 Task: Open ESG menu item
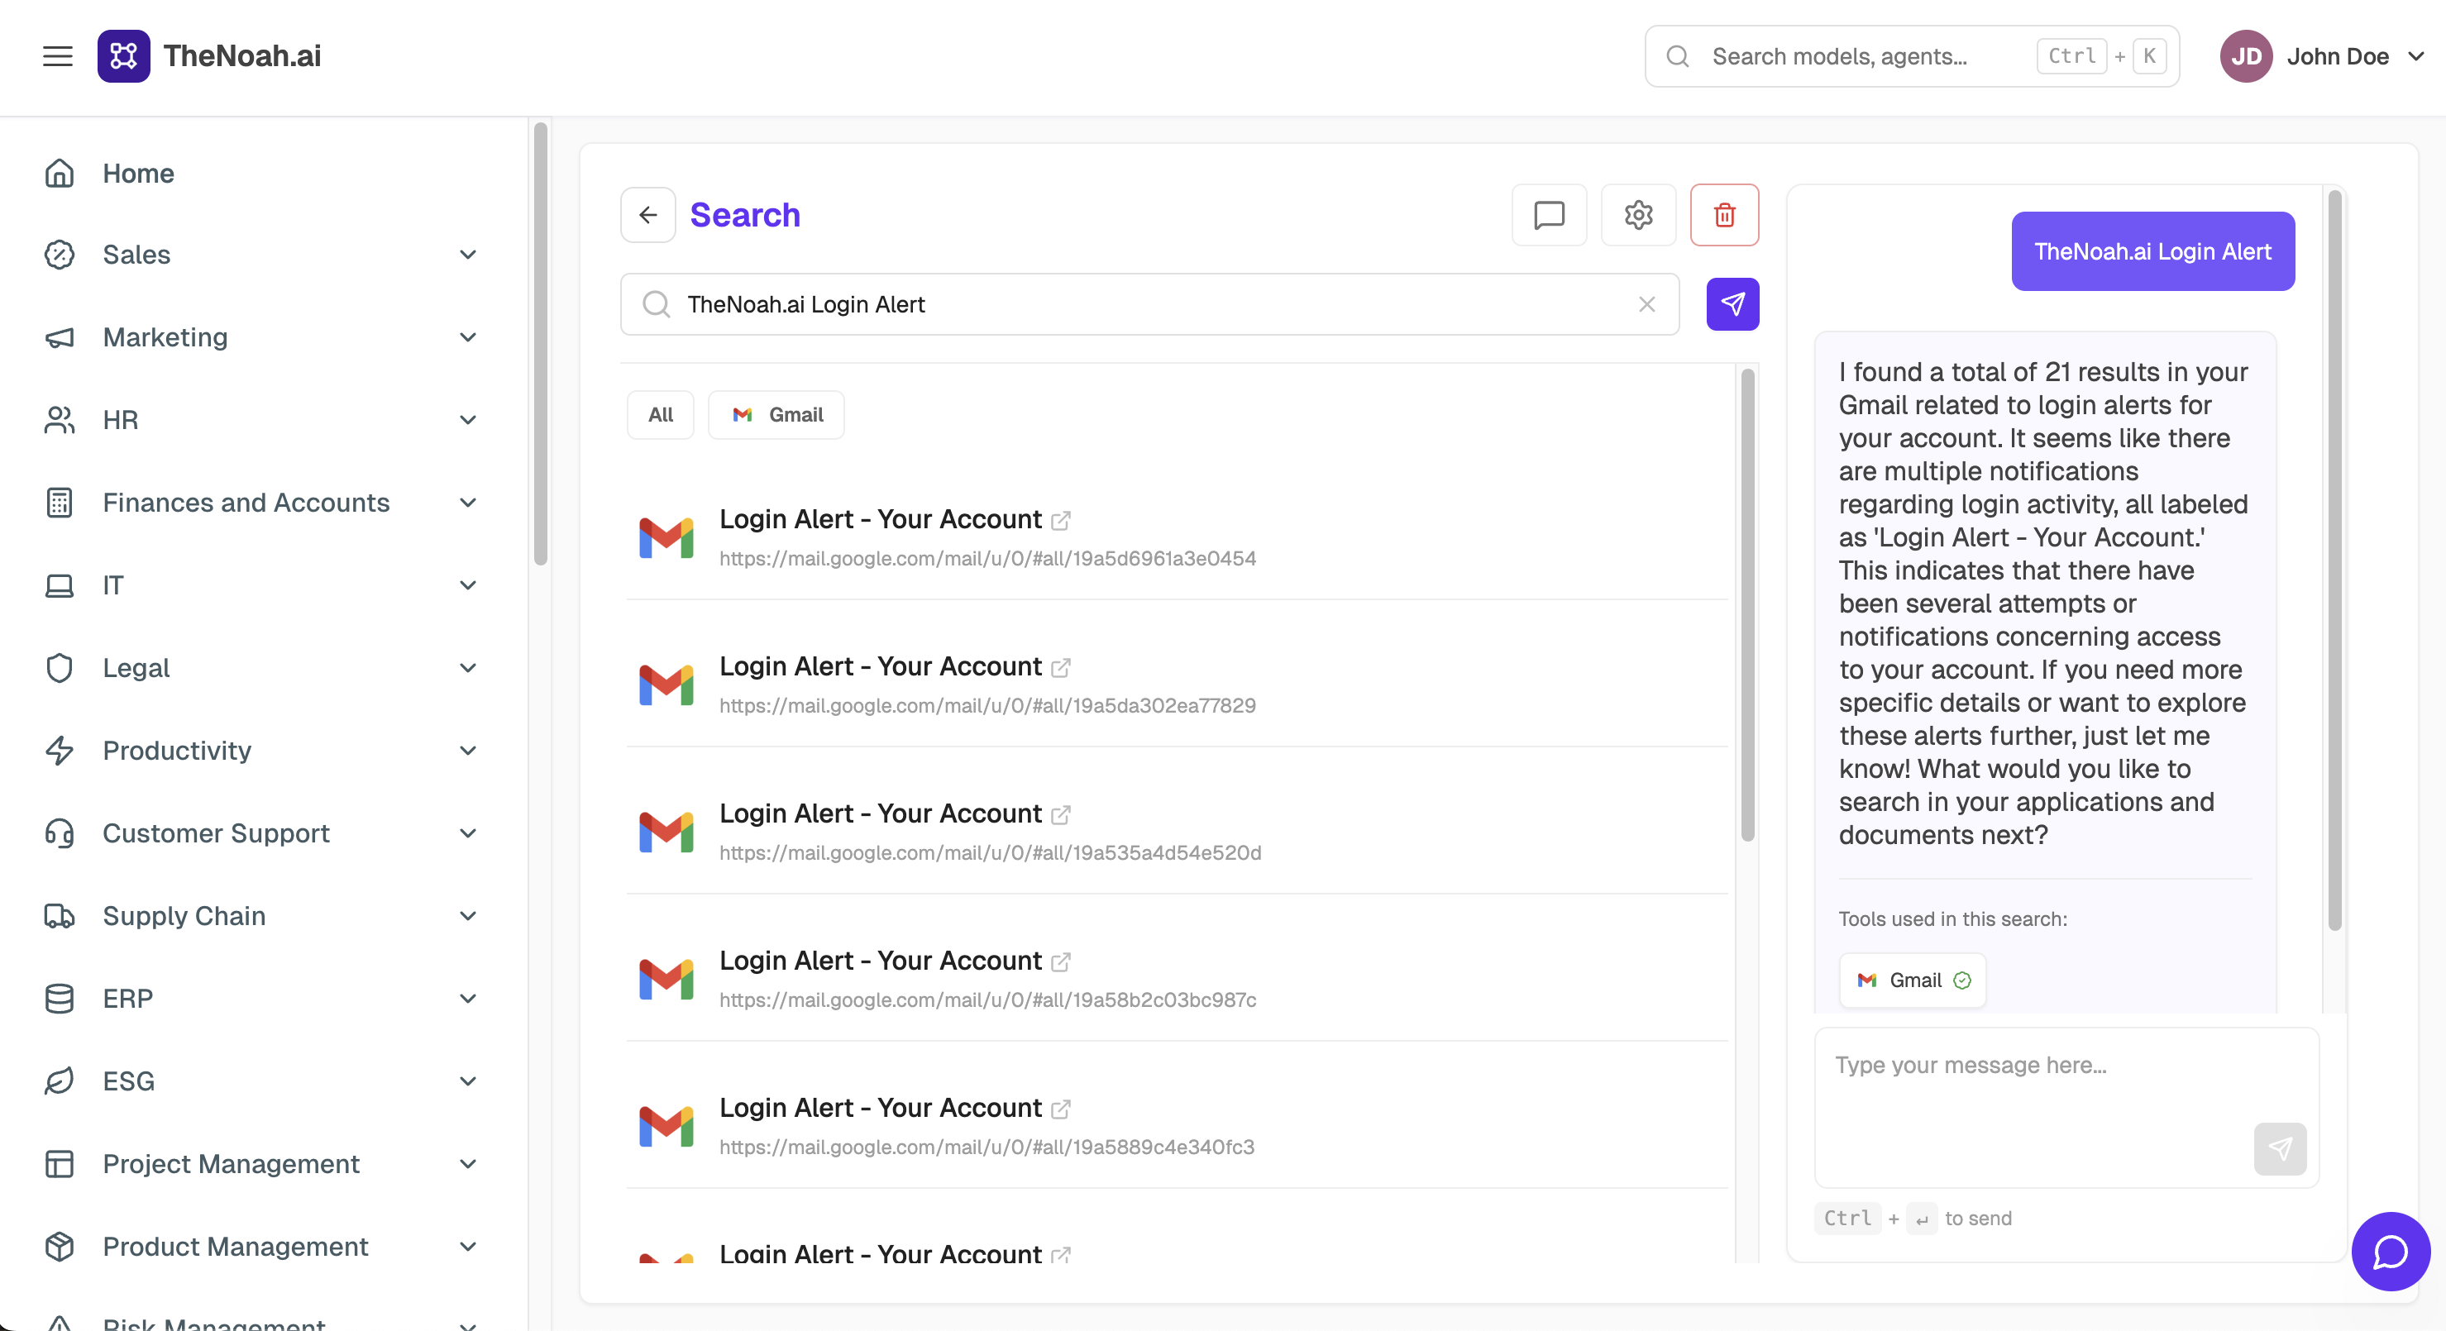pos(128,1081)
